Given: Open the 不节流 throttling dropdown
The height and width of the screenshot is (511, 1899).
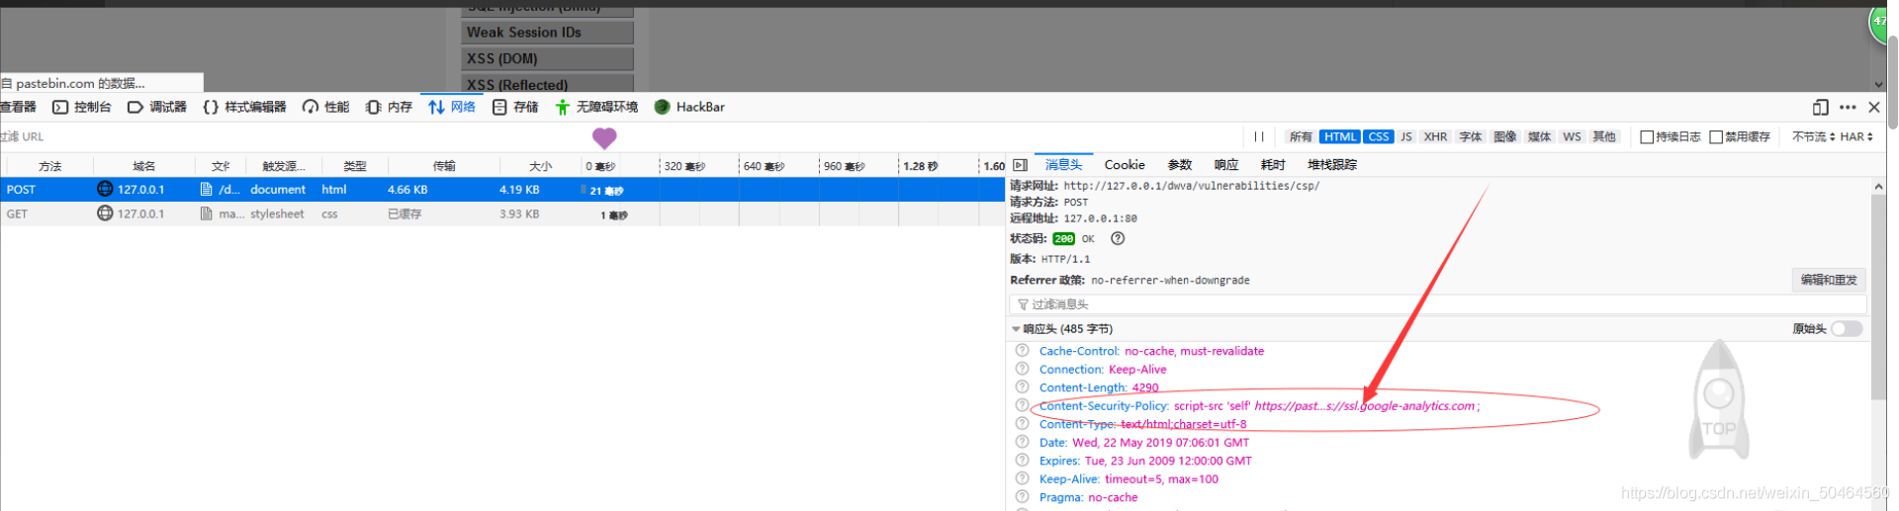Looking at the screenshot, I should pos(1813,136).
